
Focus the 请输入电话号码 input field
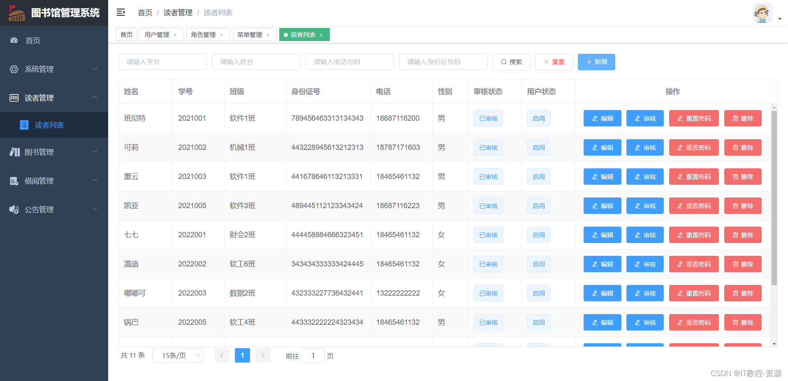(350, 62)
